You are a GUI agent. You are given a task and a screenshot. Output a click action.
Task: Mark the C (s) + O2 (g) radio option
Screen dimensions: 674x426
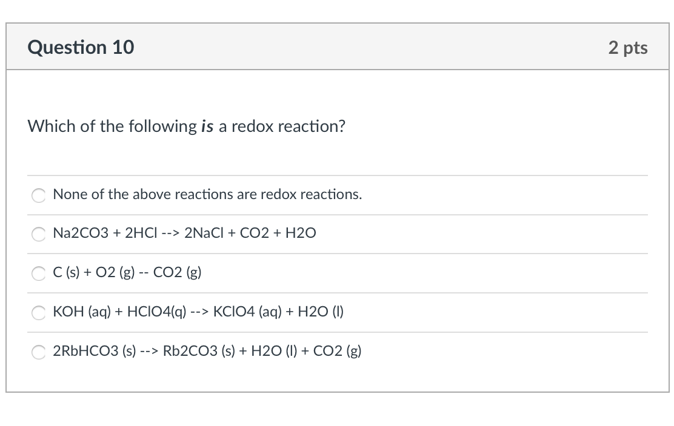[39, 274]
